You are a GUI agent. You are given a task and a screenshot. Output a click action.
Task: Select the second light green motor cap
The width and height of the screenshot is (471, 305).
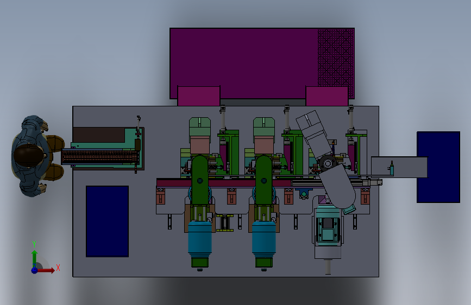click(x=263, y=126)
